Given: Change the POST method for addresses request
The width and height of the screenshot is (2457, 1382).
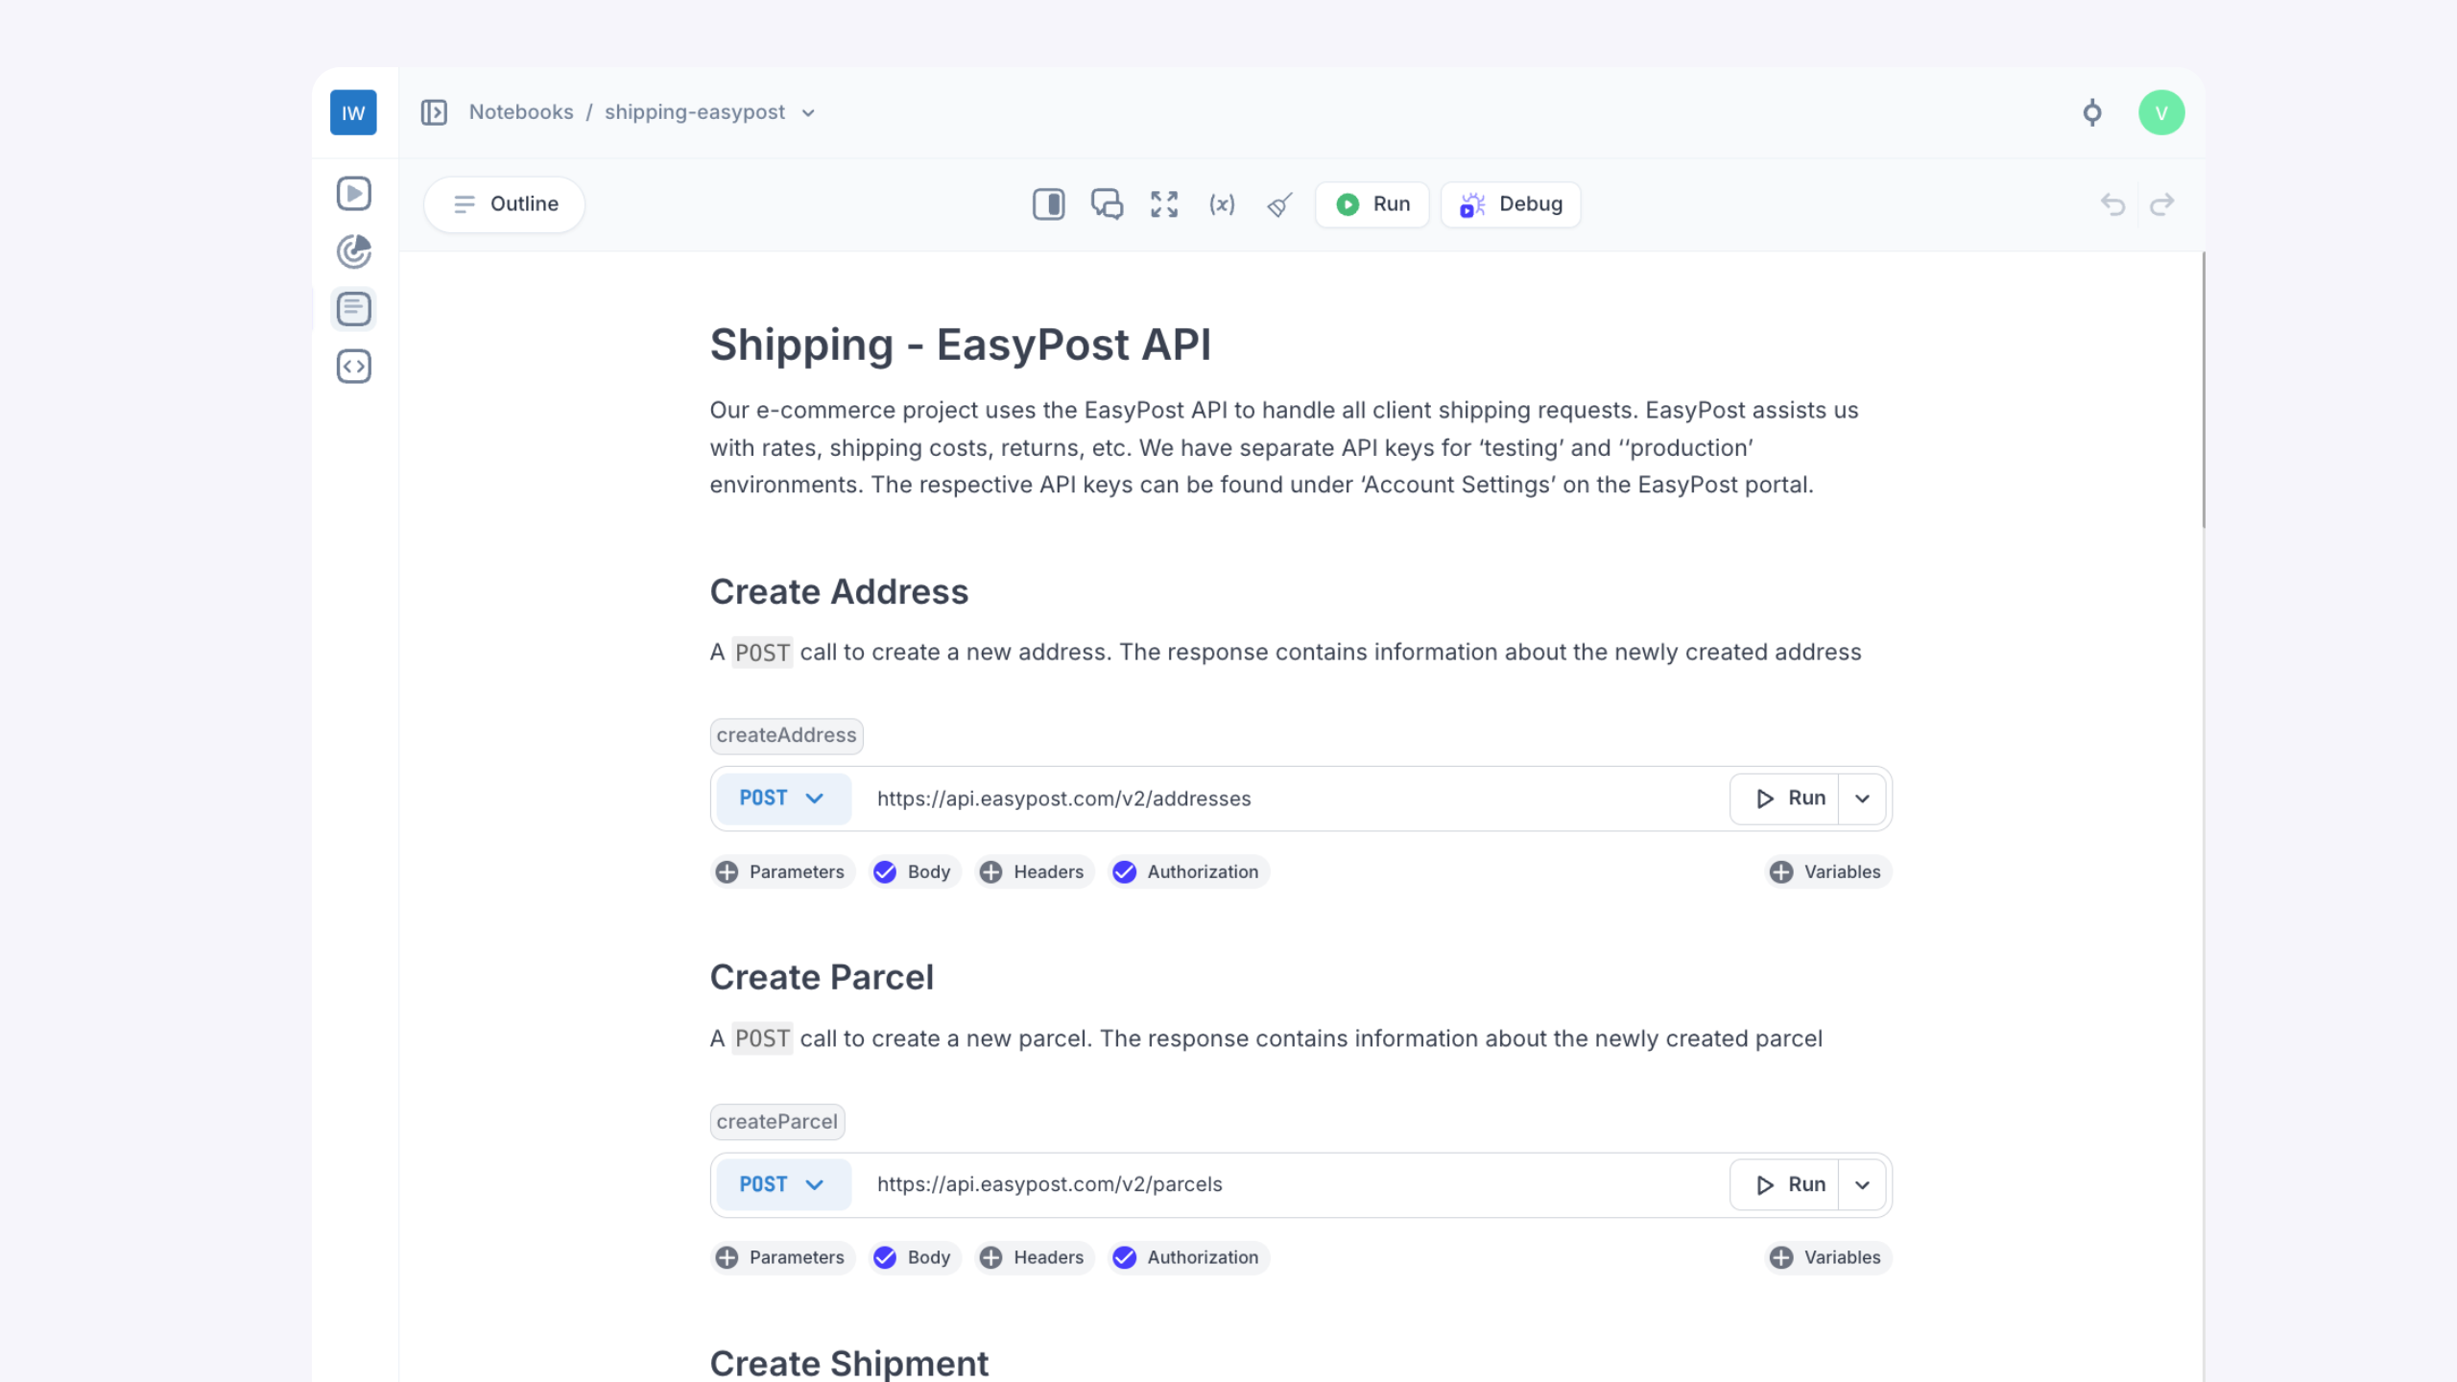Looking at the screenshot, I should tap(783, 798).
